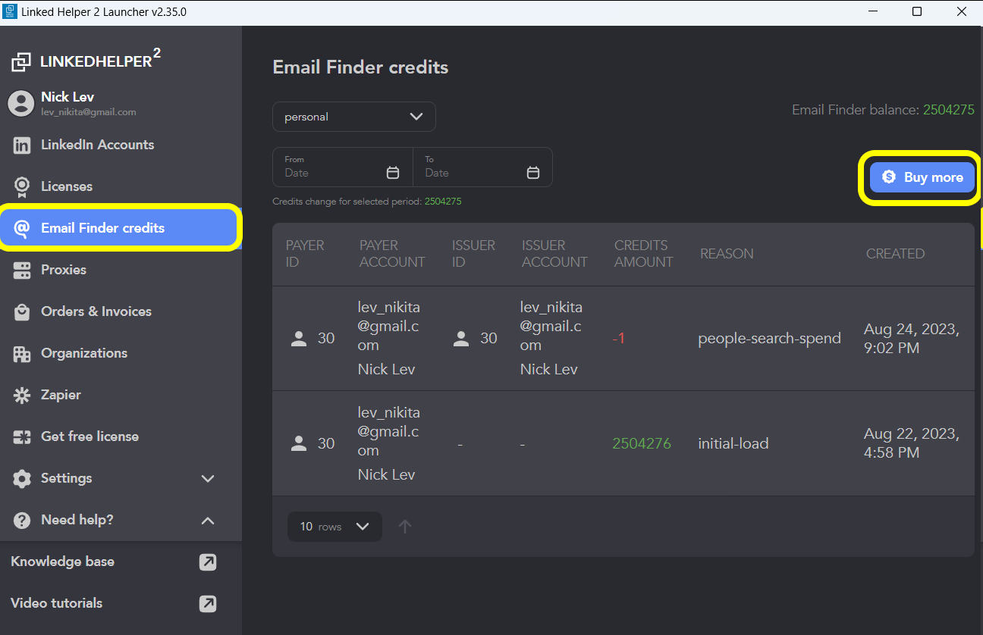
Task: Open the personal account dropdown
Action: [354, 117]
